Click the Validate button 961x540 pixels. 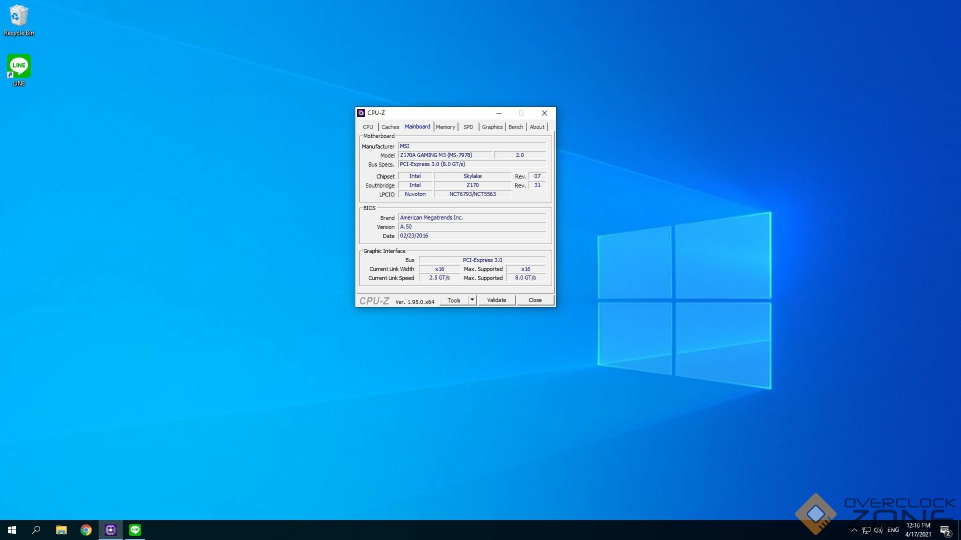497,300
